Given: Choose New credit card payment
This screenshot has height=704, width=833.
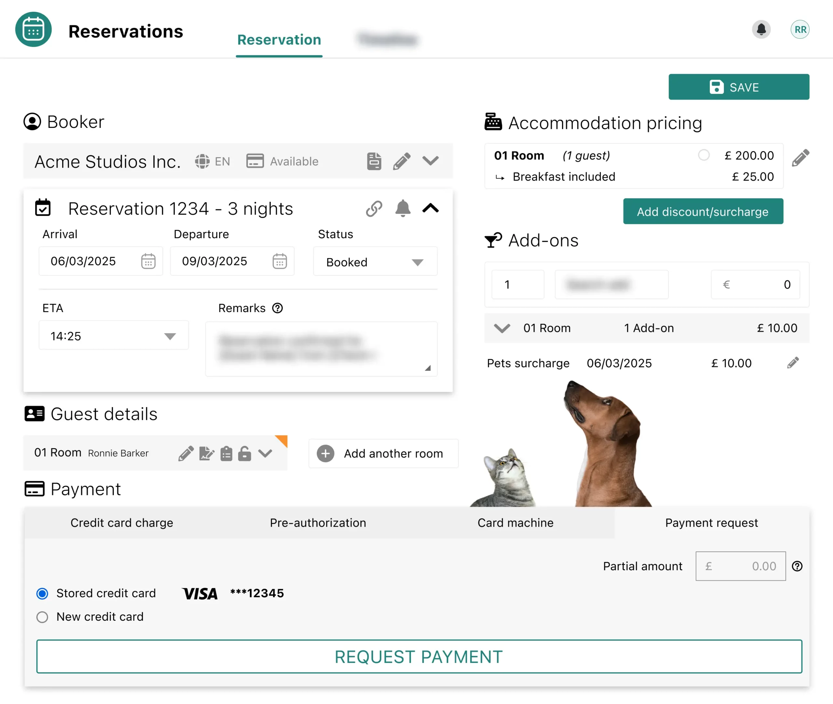Looking at the screenshot, I should 42,617.
